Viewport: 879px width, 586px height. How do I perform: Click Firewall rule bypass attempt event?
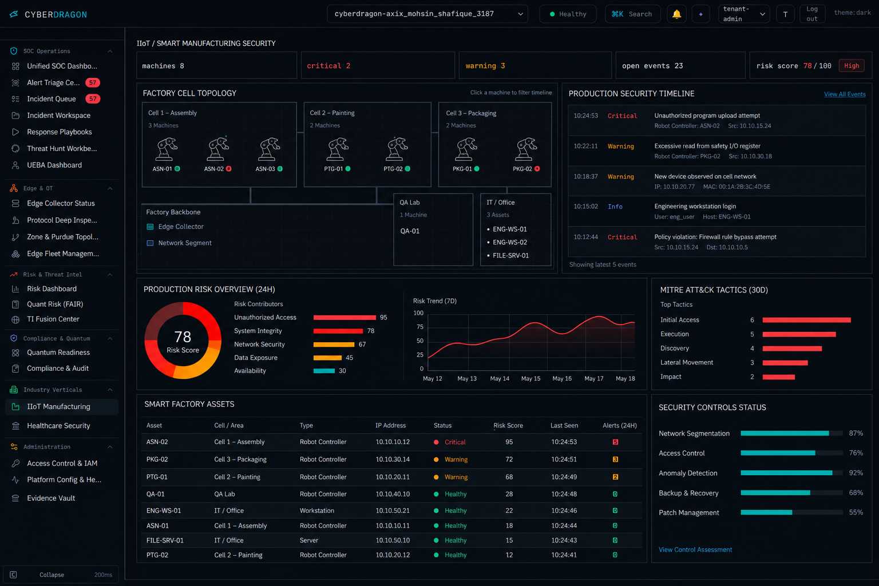716,242
